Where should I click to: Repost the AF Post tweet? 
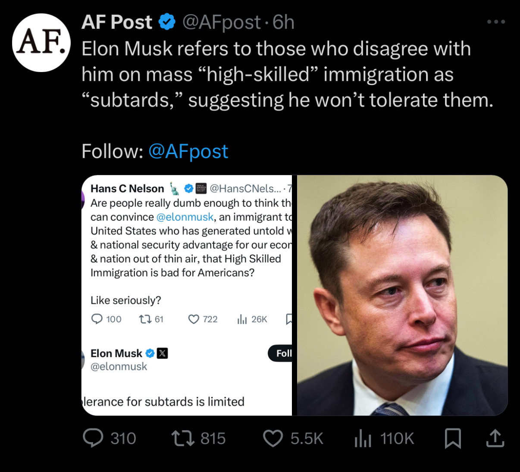pyautogui.click(x=183, y=438)
